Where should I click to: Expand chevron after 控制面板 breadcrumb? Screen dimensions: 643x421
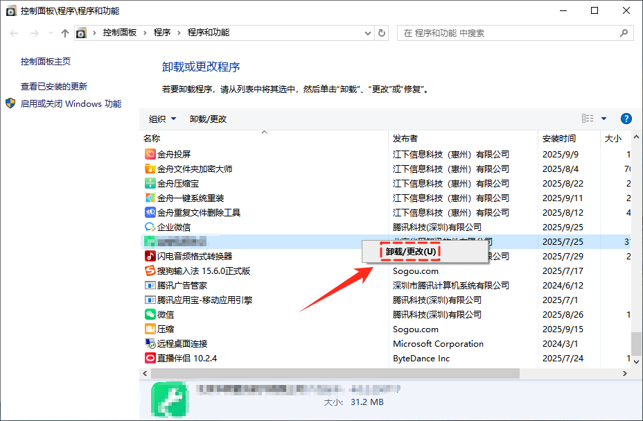click(x=145, y=33)
